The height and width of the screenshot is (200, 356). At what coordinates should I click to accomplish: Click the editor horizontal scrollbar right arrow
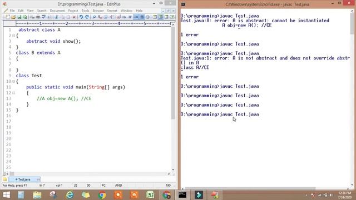coord(169,174)
